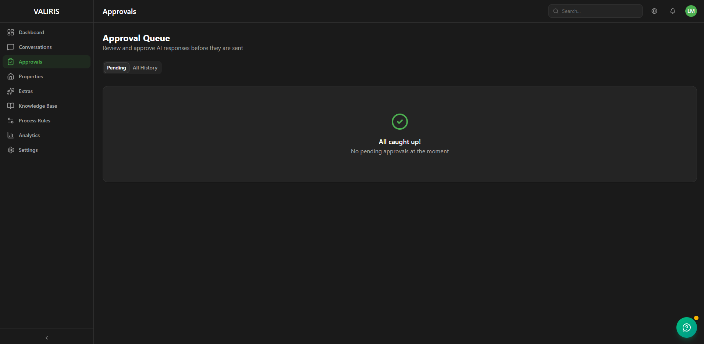Click the VALIRIS logo
Image resolution: width=704 pixels, height=344 pixels.
coord(46,11)
